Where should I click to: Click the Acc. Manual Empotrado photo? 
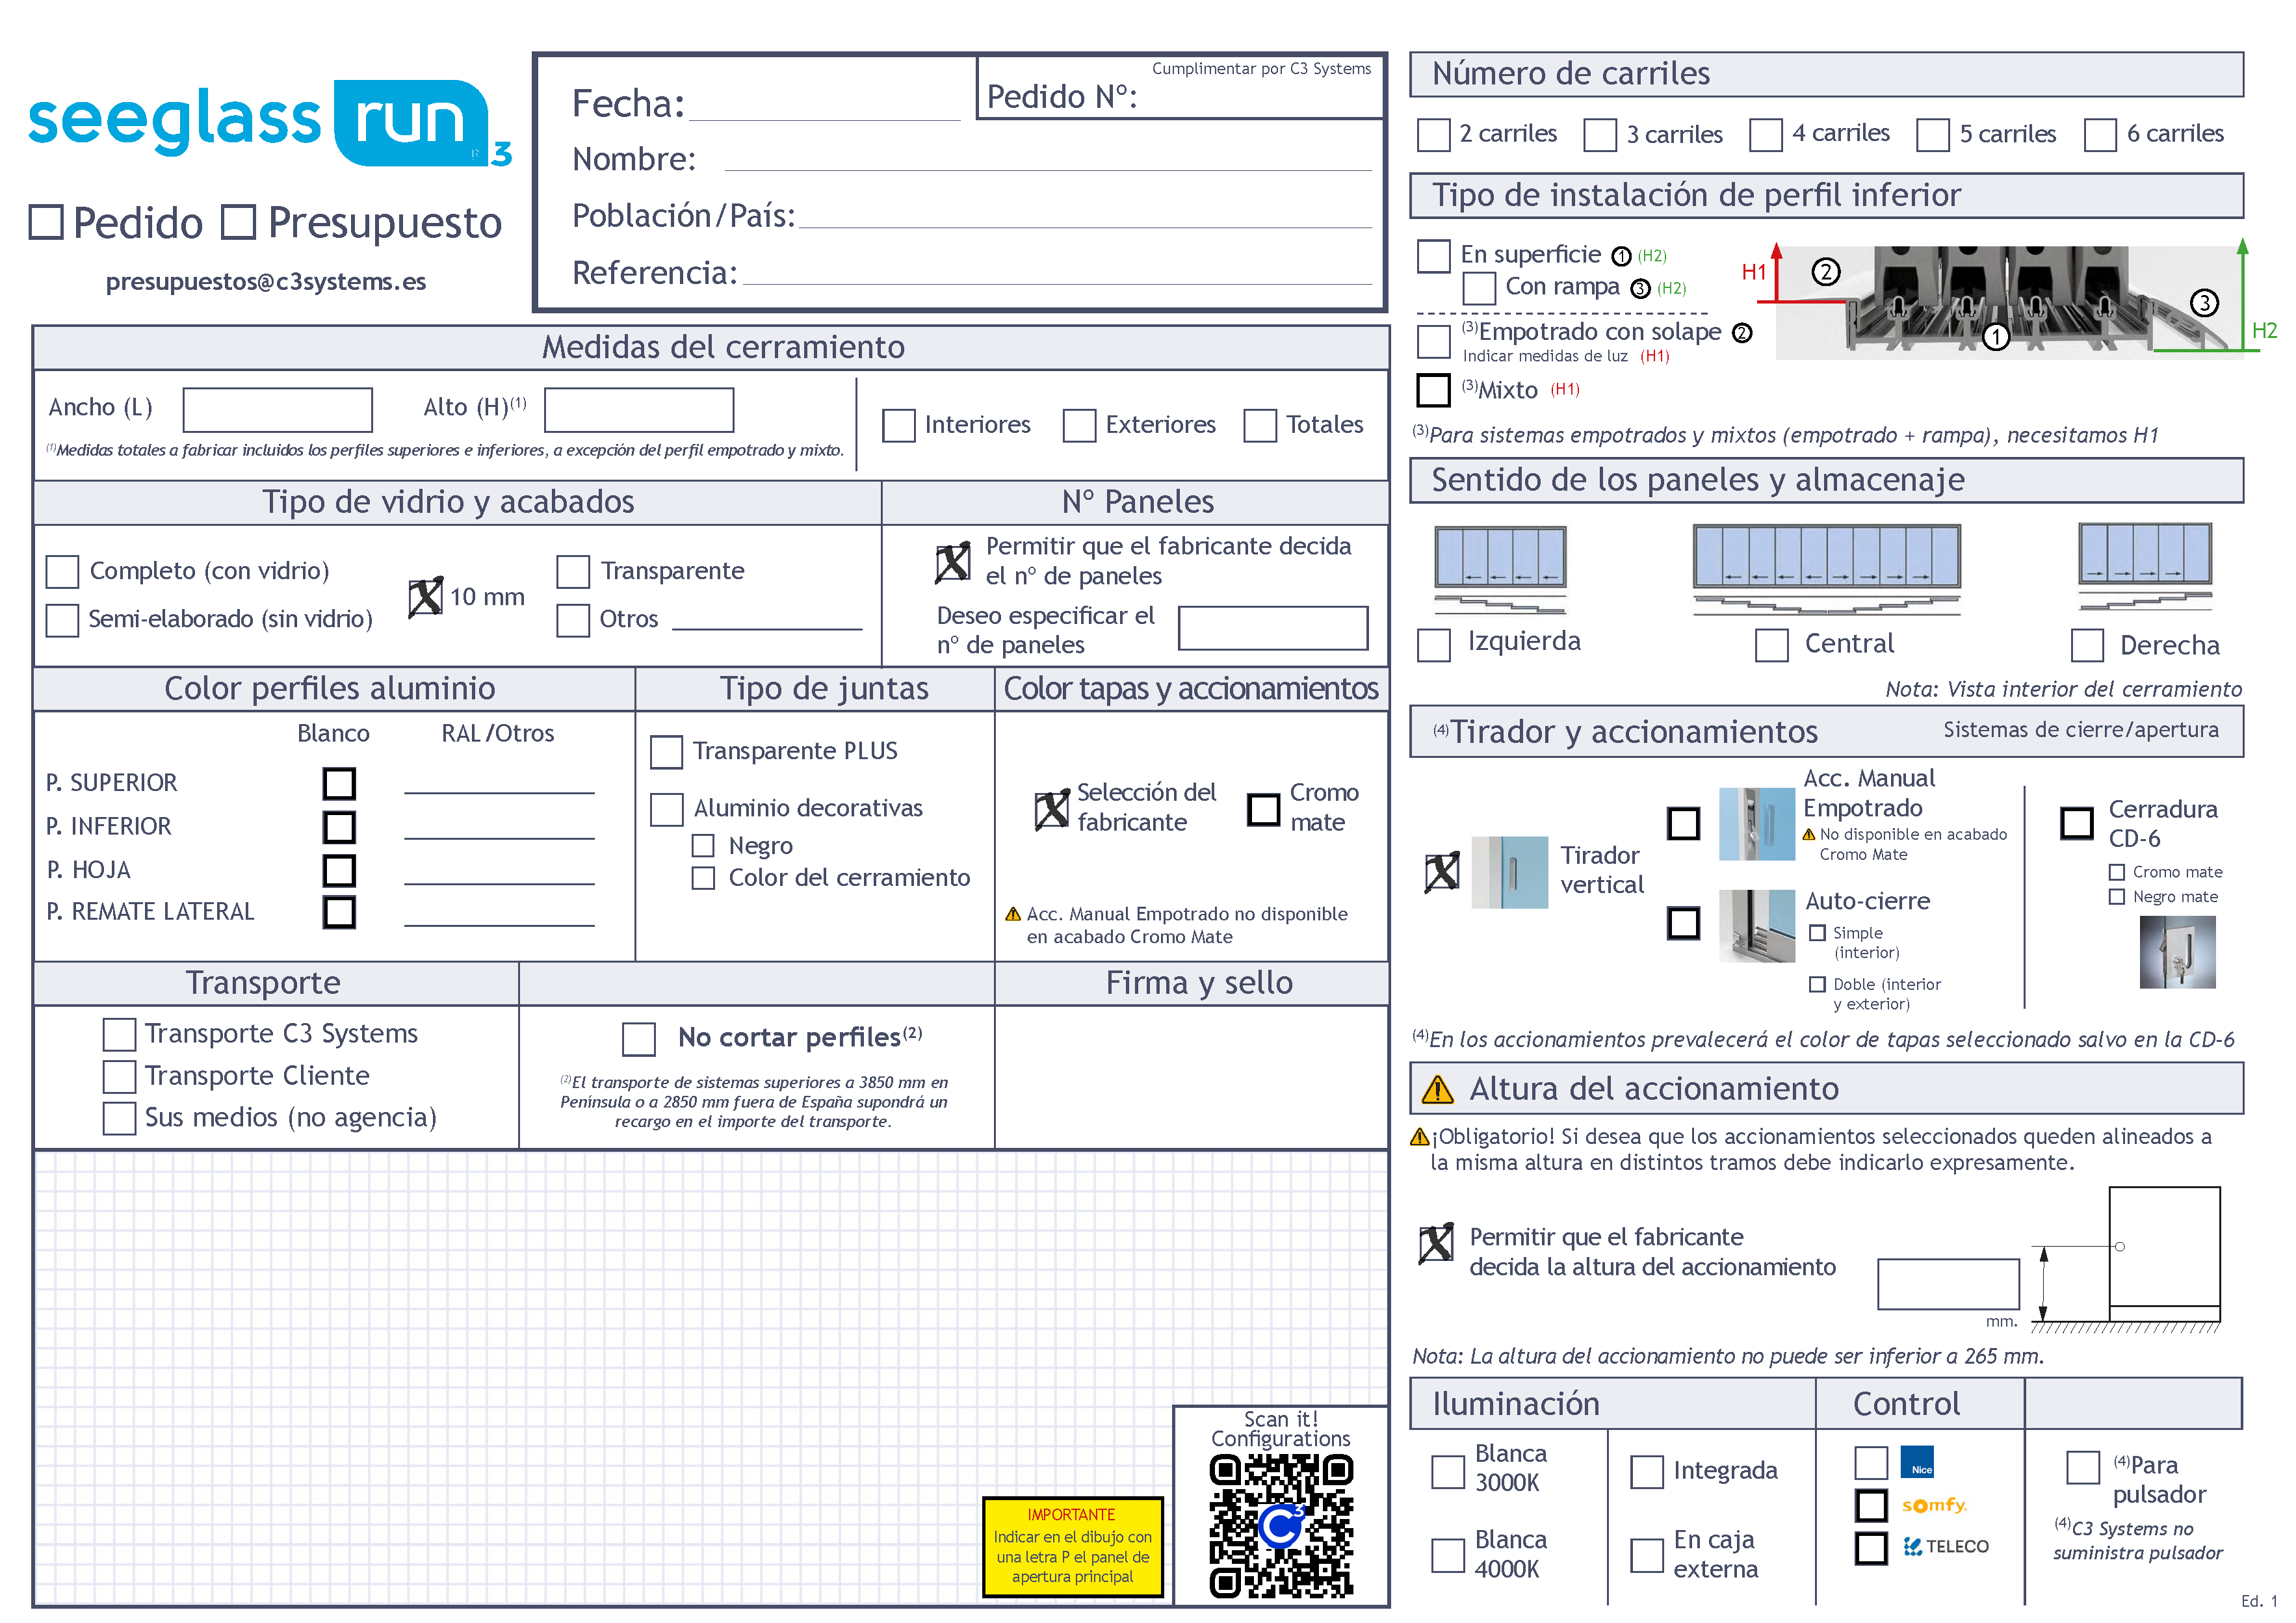1756,824
